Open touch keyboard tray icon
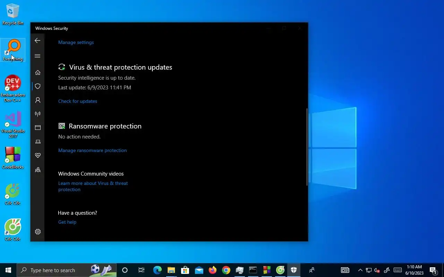Viewport: 444px width, 277px height. (398, 270)
